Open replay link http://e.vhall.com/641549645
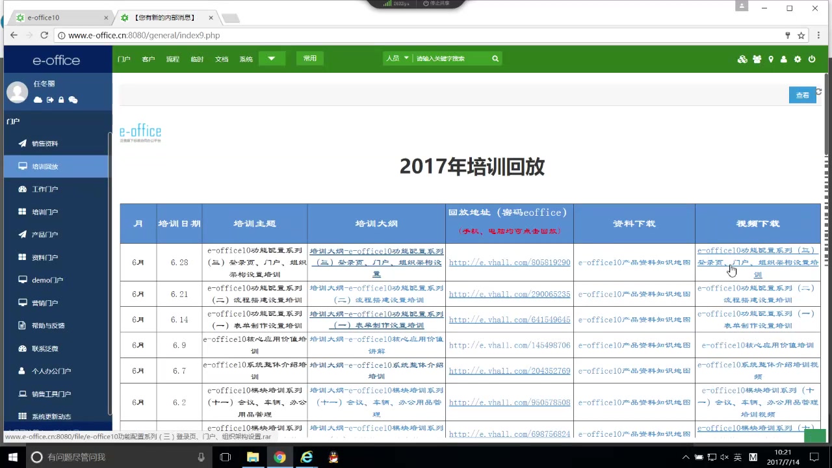The image size is (832, 468). [510, 320]
